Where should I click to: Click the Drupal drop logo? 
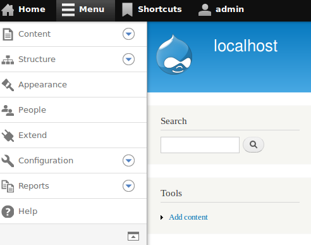tap(174, 54)
